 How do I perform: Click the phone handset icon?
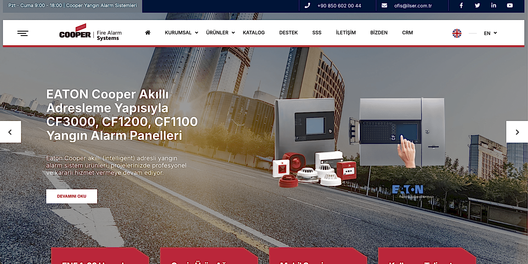coord(307,5)
